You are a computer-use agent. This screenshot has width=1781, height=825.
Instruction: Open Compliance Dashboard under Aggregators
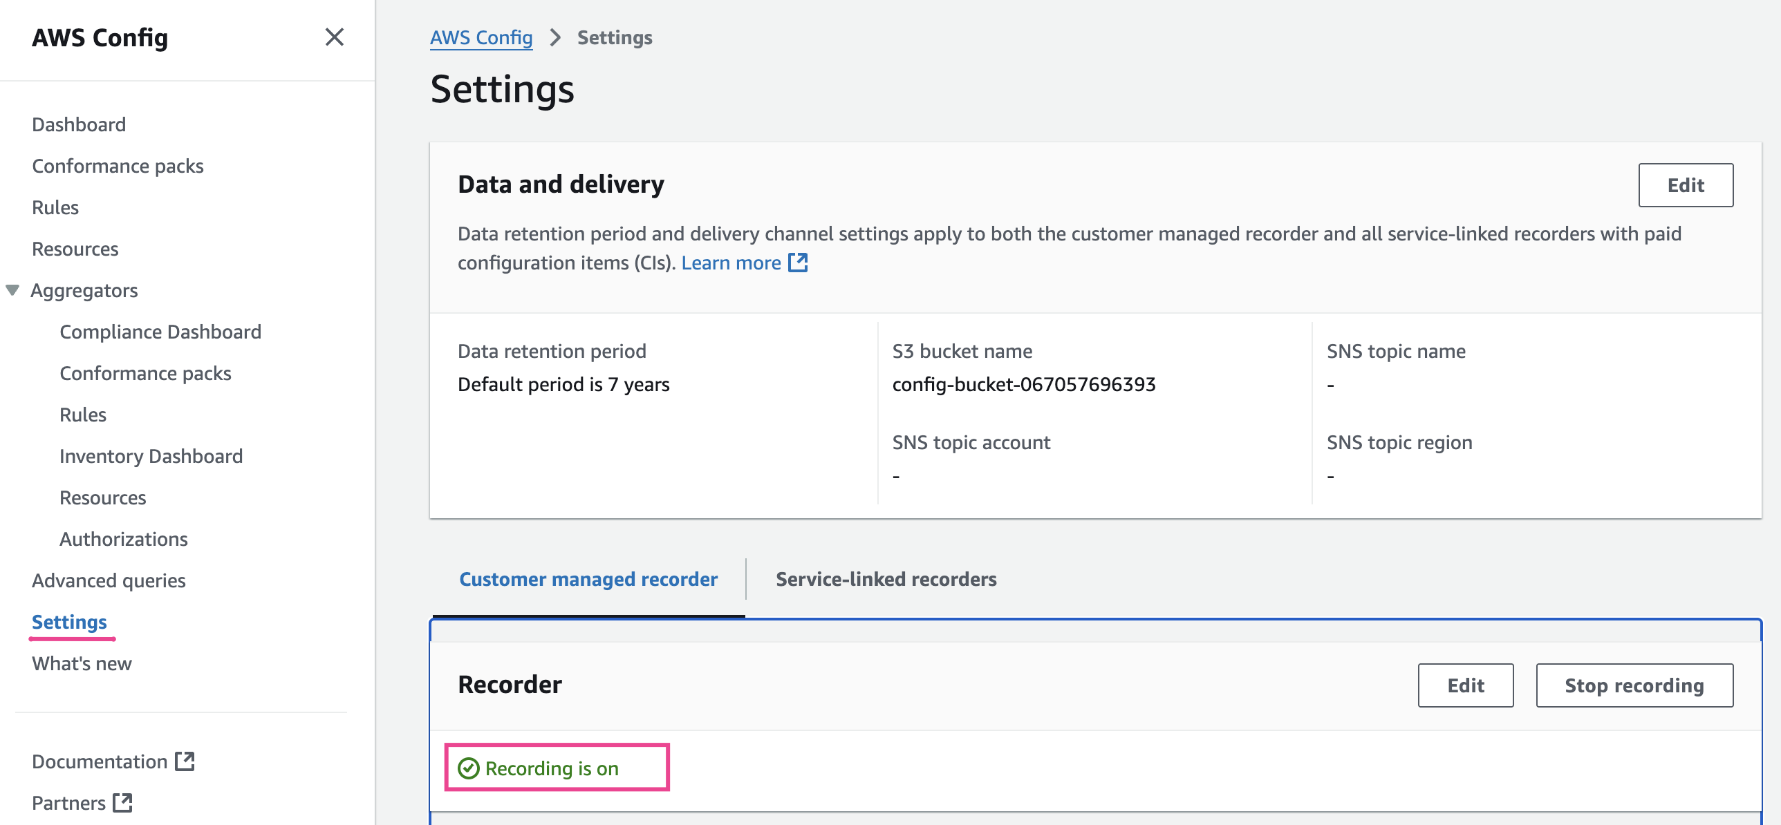click(160, 332)
